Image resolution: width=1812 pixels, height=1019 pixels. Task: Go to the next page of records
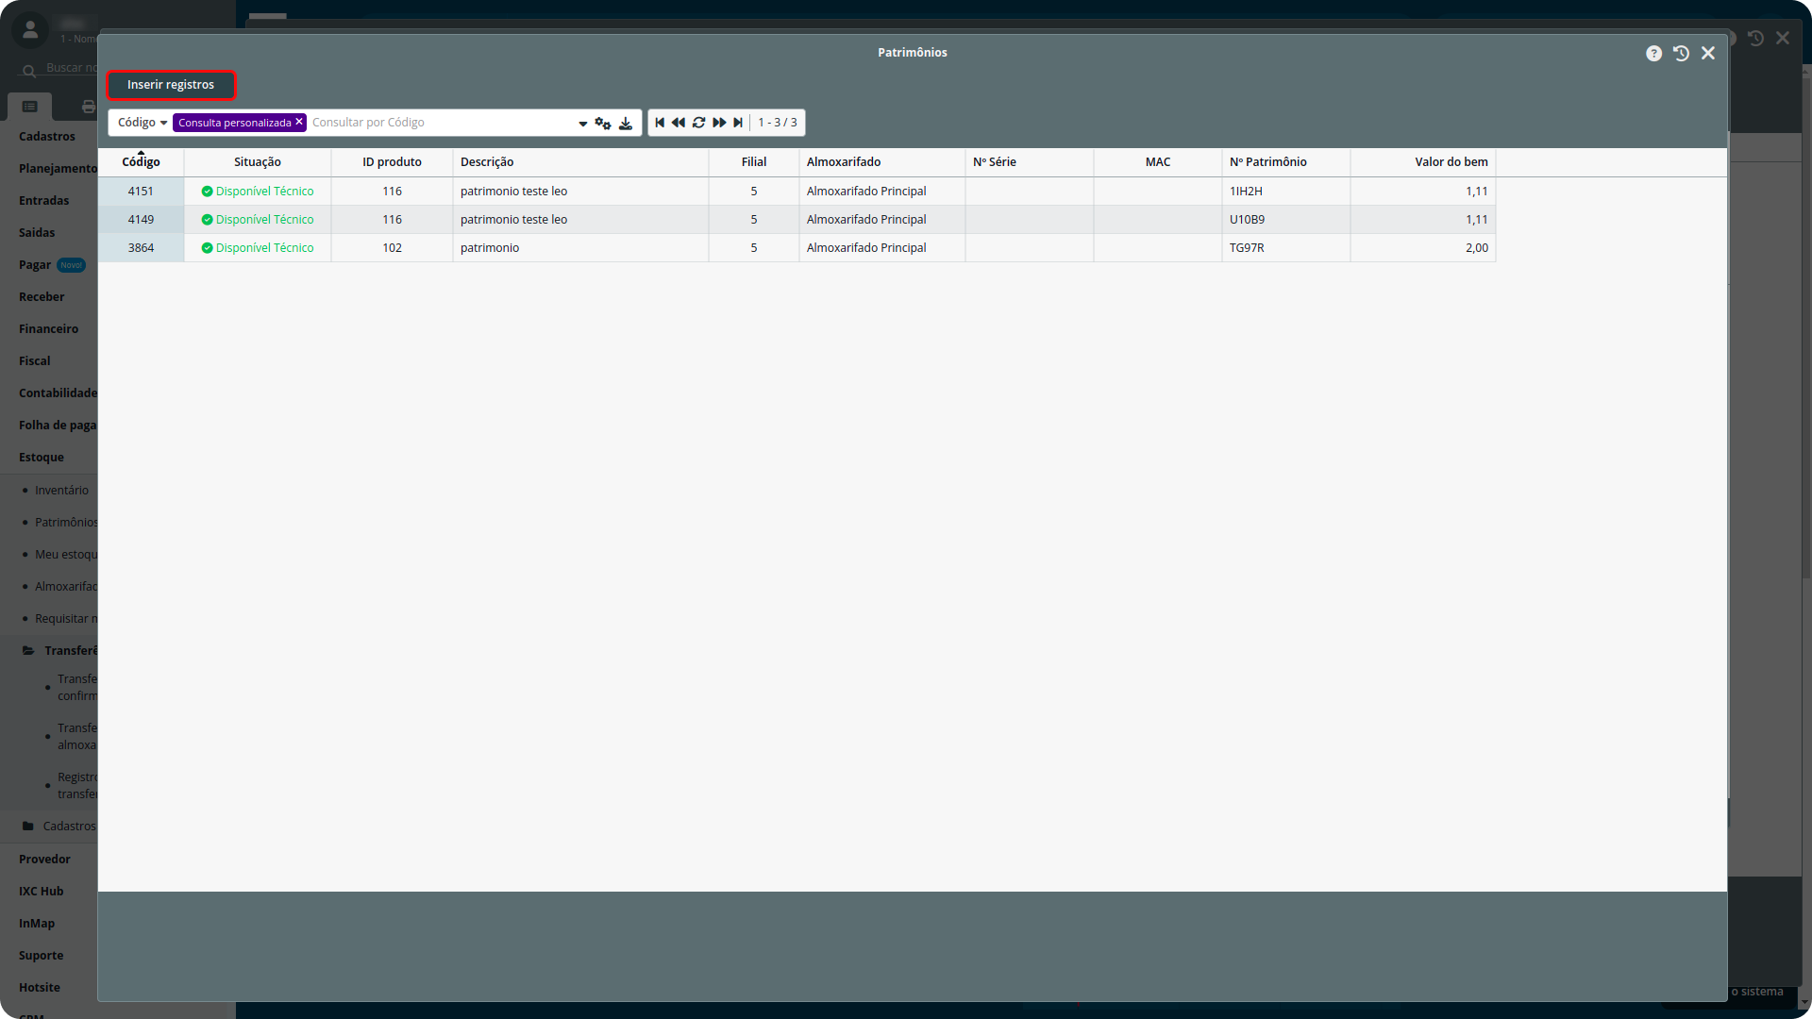[x=719, y=123]
